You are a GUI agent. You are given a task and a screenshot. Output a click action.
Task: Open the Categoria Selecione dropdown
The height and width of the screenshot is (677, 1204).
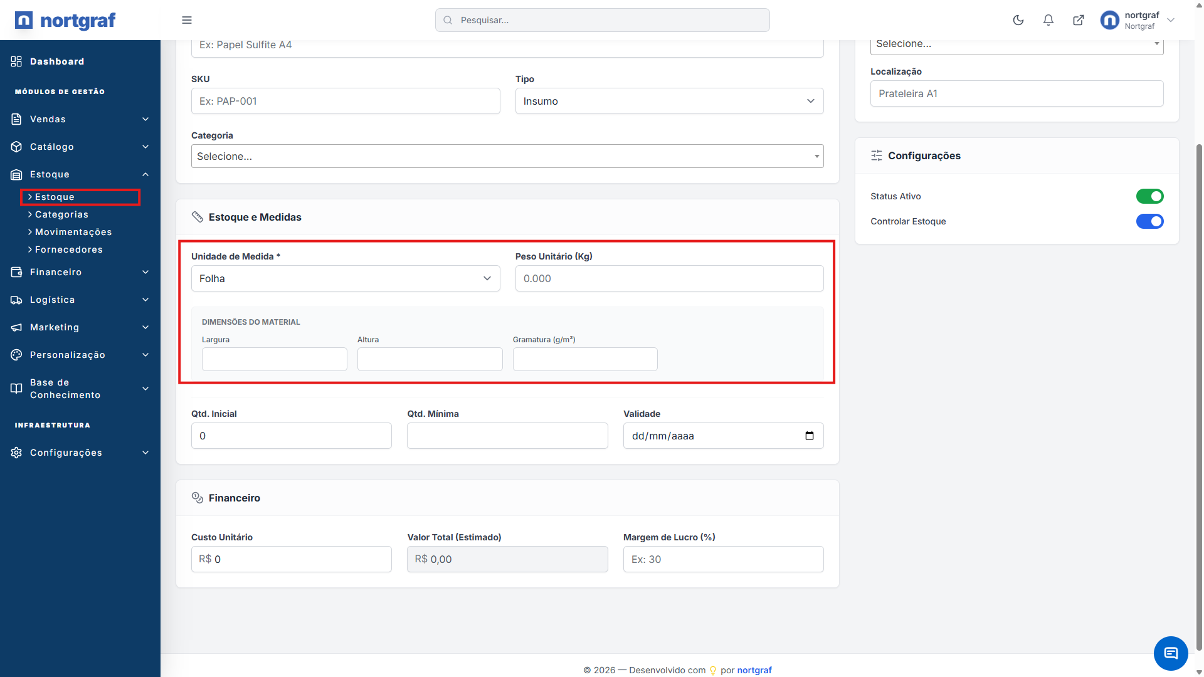(x=507, y=156)
